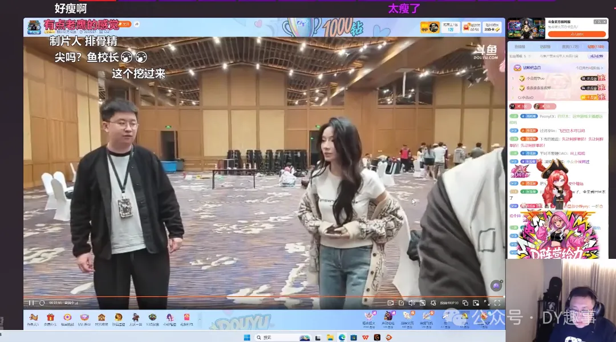This screenshot has width=616, height=342.
Task: Open the lion head icon below the video
Action: [x=118, y=319]
